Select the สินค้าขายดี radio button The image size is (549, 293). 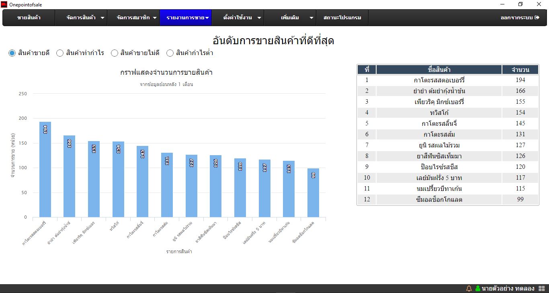12,53
